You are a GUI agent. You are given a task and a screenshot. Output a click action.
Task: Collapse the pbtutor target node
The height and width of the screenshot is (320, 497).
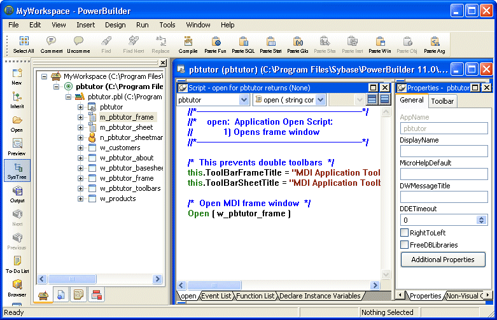coord(56,87)
